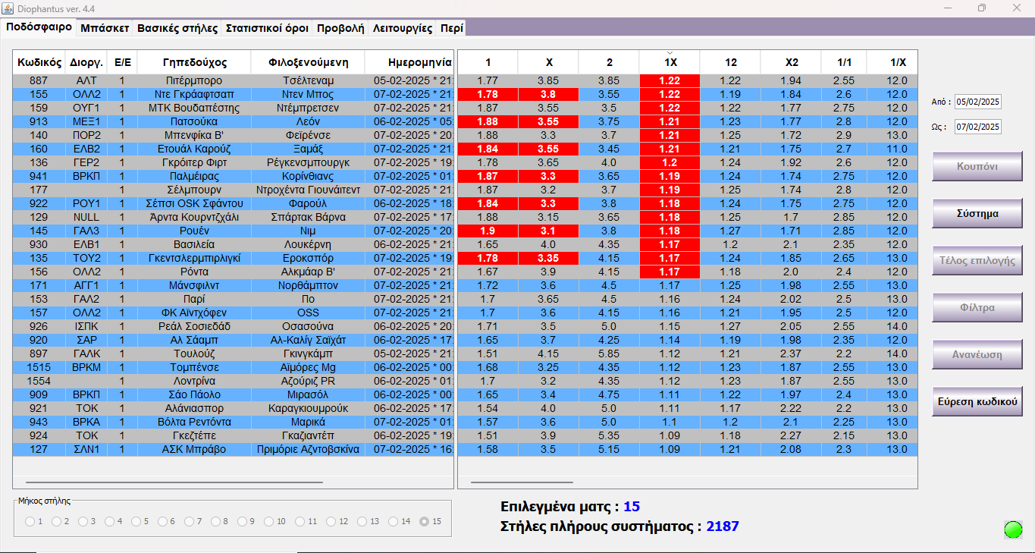Sort by the Ημερομηνία column header
1035x553 pixels.
[x=409, y=62]
